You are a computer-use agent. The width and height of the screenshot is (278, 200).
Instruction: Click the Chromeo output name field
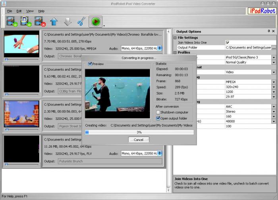[70, 56]
